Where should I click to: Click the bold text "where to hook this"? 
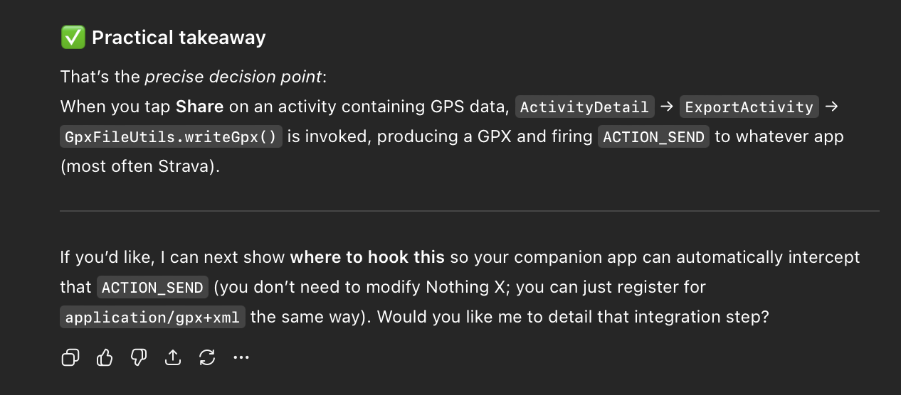click(367, 257)
